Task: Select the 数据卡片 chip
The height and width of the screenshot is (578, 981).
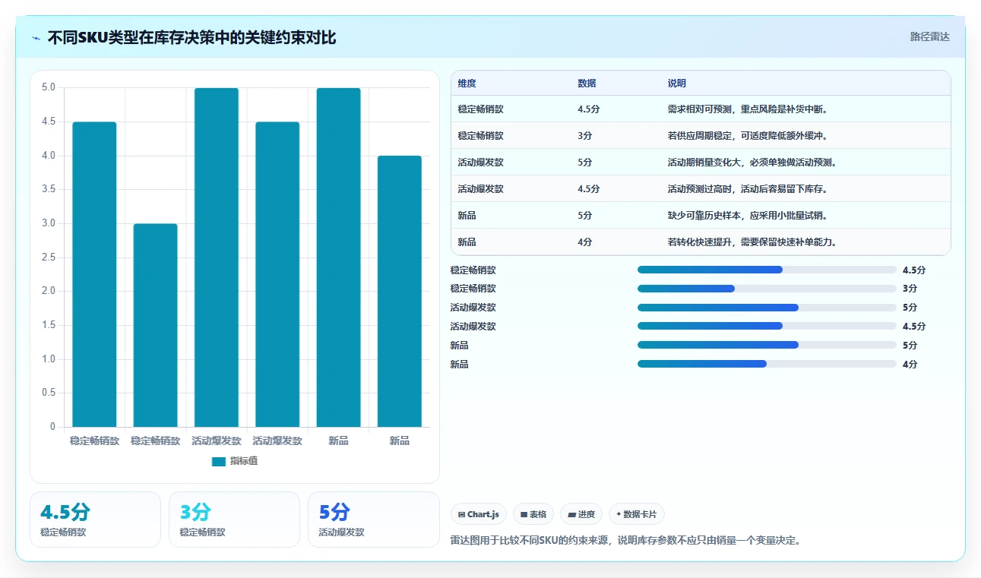Action: point(637,514)
